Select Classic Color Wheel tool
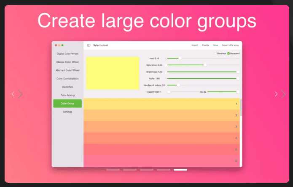 click(67, 62)
